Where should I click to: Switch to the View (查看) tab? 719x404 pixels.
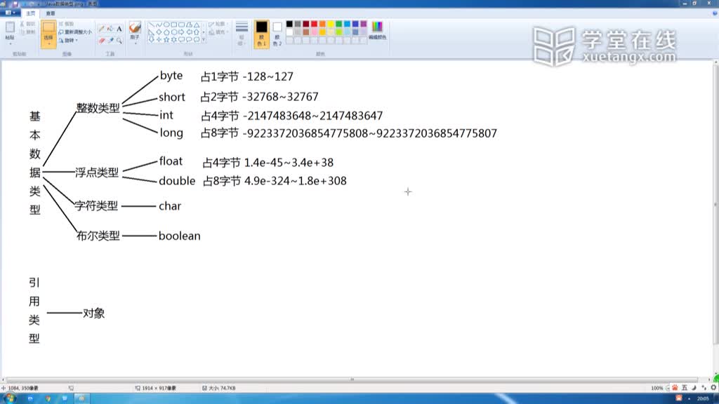tap(51, 13)
